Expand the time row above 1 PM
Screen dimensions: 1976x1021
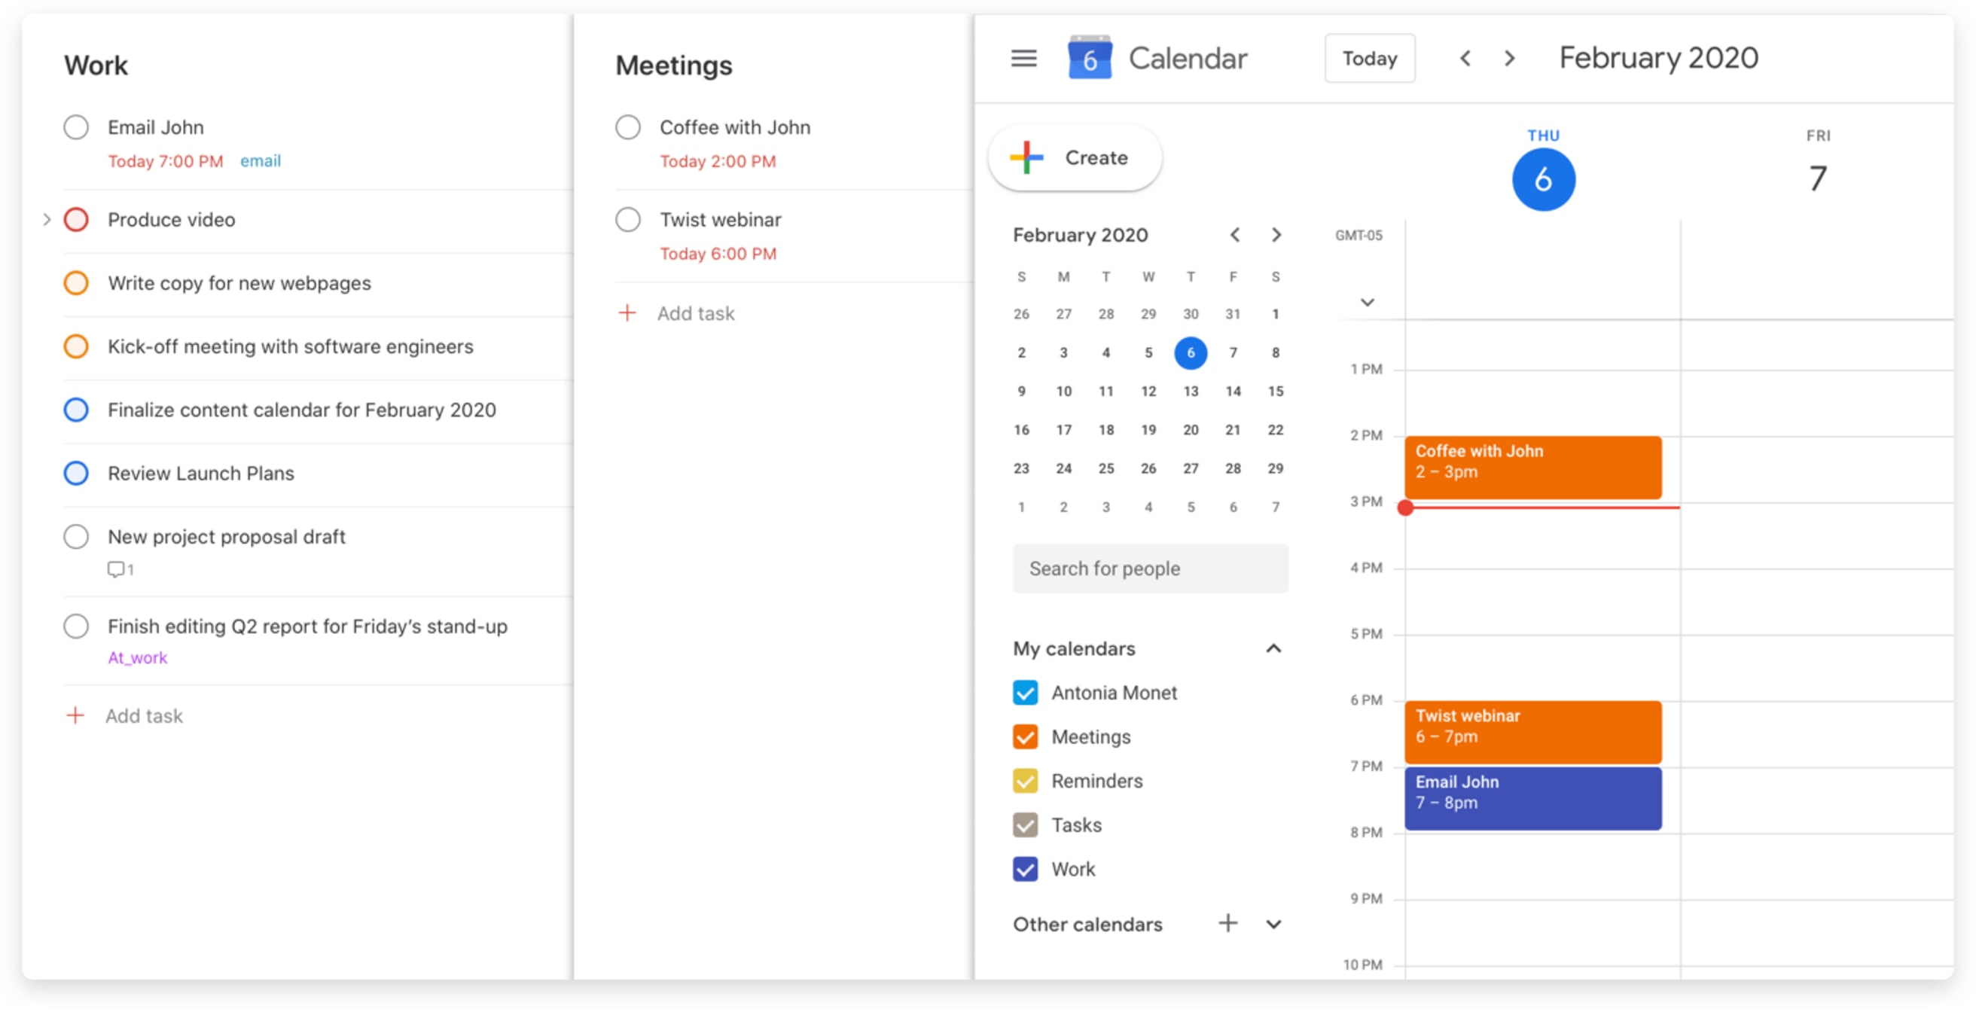(1367, 301)
